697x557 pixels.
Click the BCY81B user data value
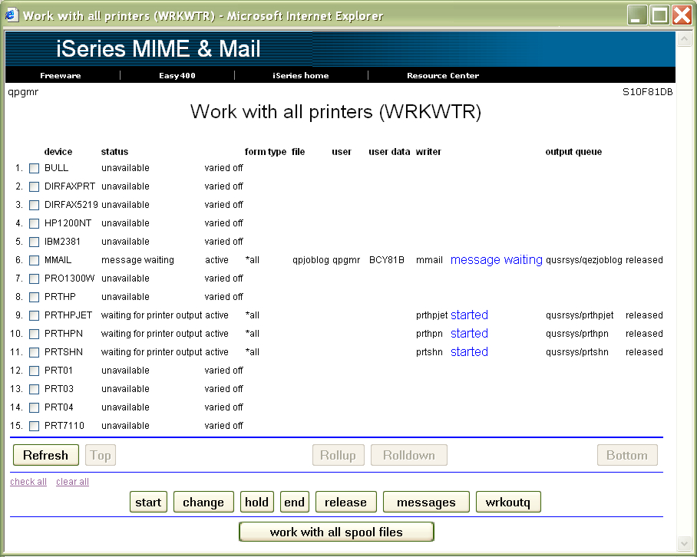point(387,260)
